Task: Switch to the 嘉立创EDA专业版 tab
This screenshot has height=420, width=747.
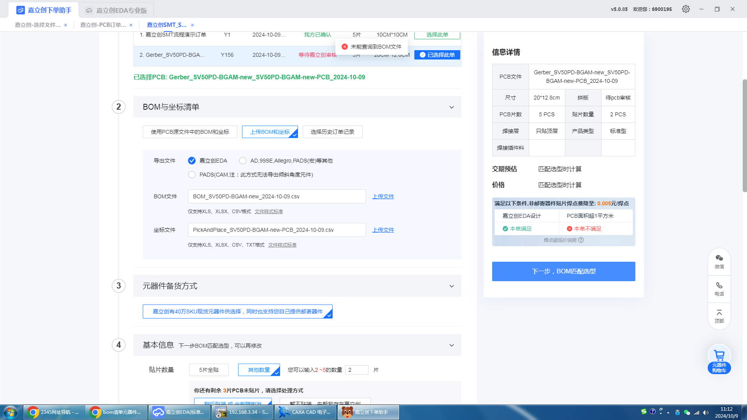Action: 116,10
